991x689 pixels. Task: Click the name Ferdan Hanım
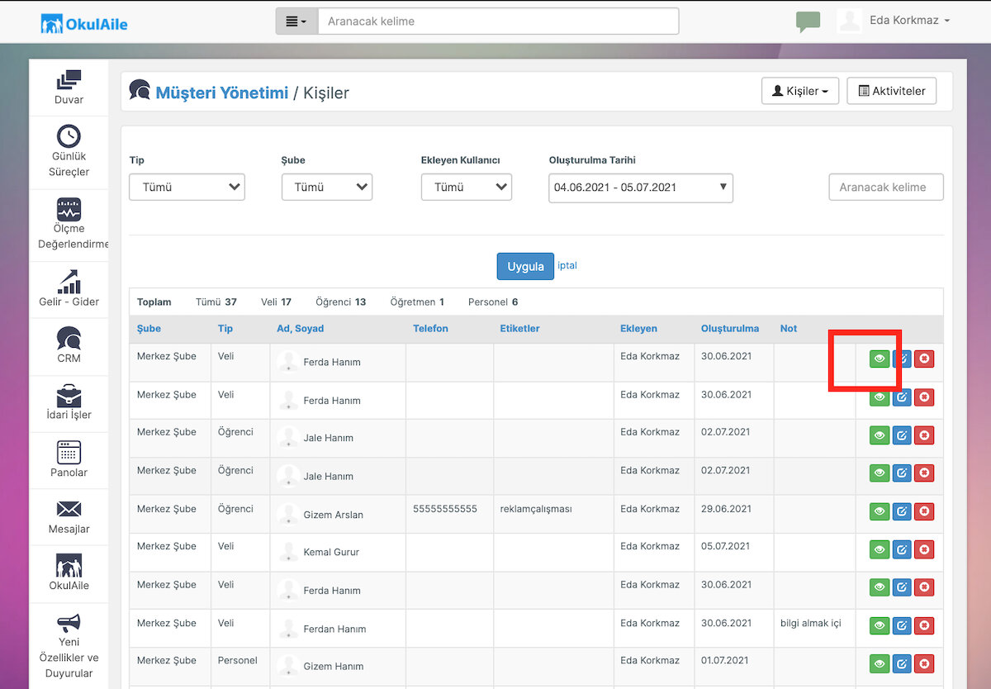334,629
